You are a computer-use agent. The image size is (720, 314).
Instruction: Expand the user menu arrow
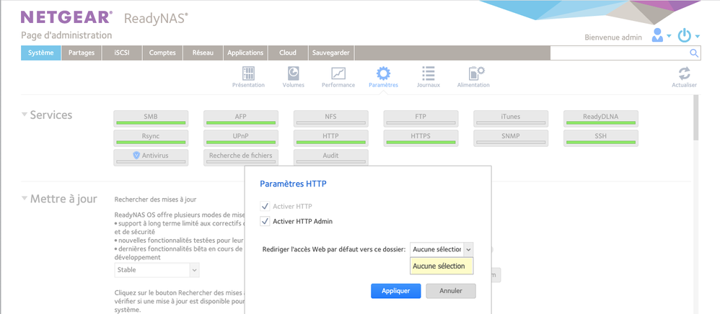coord(669,36)
